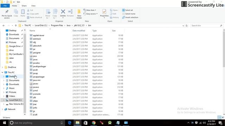This screenshot has width=225, height=126.
Task: Go up one folder level arrow
Action: click(16, 26)
